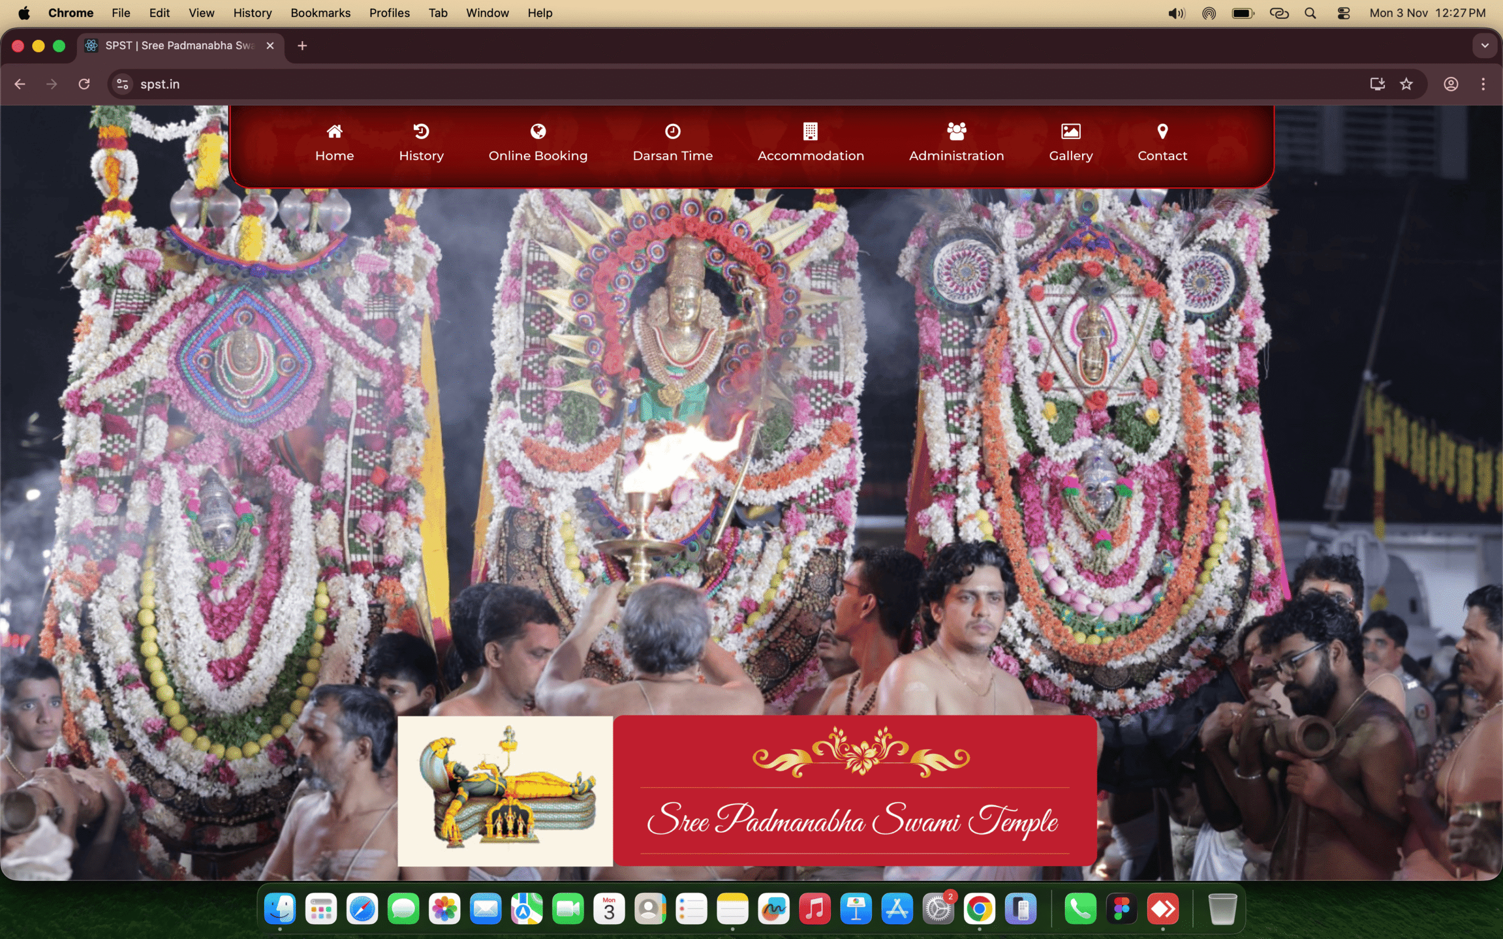This screenshot has width=1503, height=939.
Task: Open History via the clock-arrow icon
Action: (421, 131)
